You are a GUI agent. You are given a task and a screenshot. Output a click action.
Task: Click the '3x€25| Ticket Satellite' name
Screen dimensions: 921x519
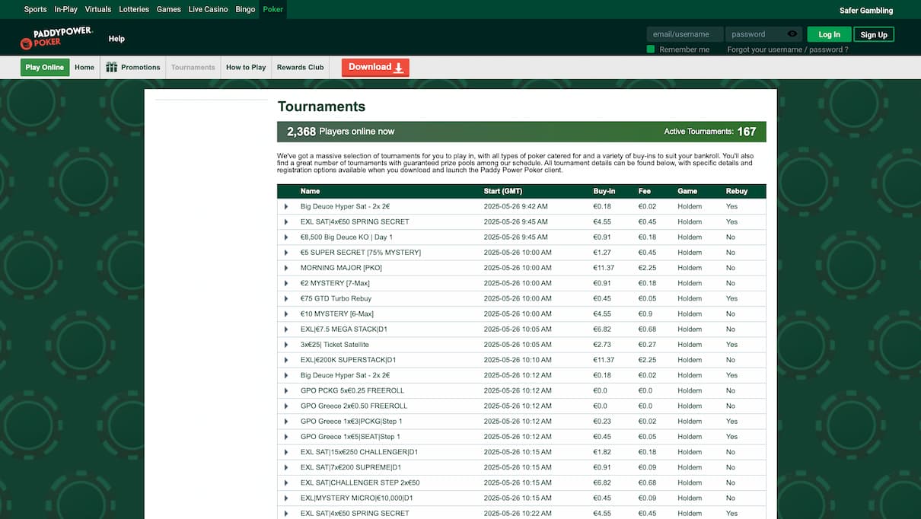(335, 345)
